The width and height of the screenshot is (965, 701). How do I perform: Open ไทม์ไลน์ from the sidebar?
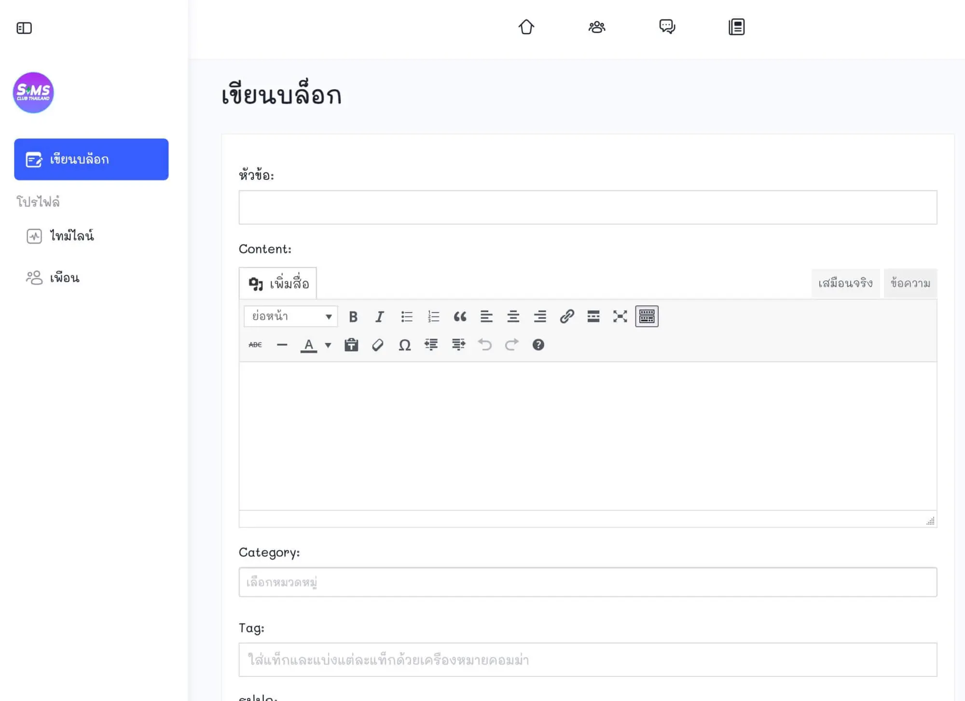pos(60,236)
